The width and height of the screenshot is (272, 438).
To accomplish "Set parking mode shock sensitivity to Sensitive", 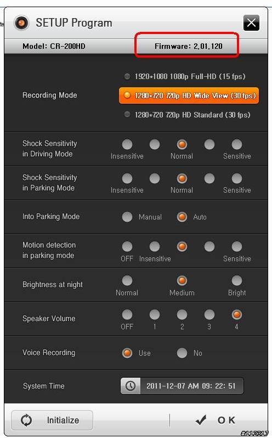I will [237, 178].
